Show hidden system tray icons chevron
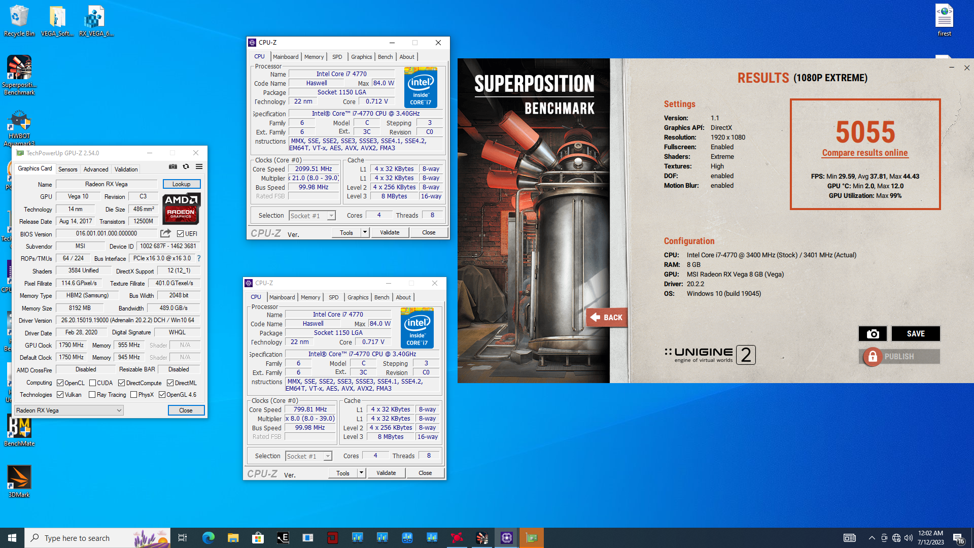This screenshot has height=548, width=974. [872, 538]
